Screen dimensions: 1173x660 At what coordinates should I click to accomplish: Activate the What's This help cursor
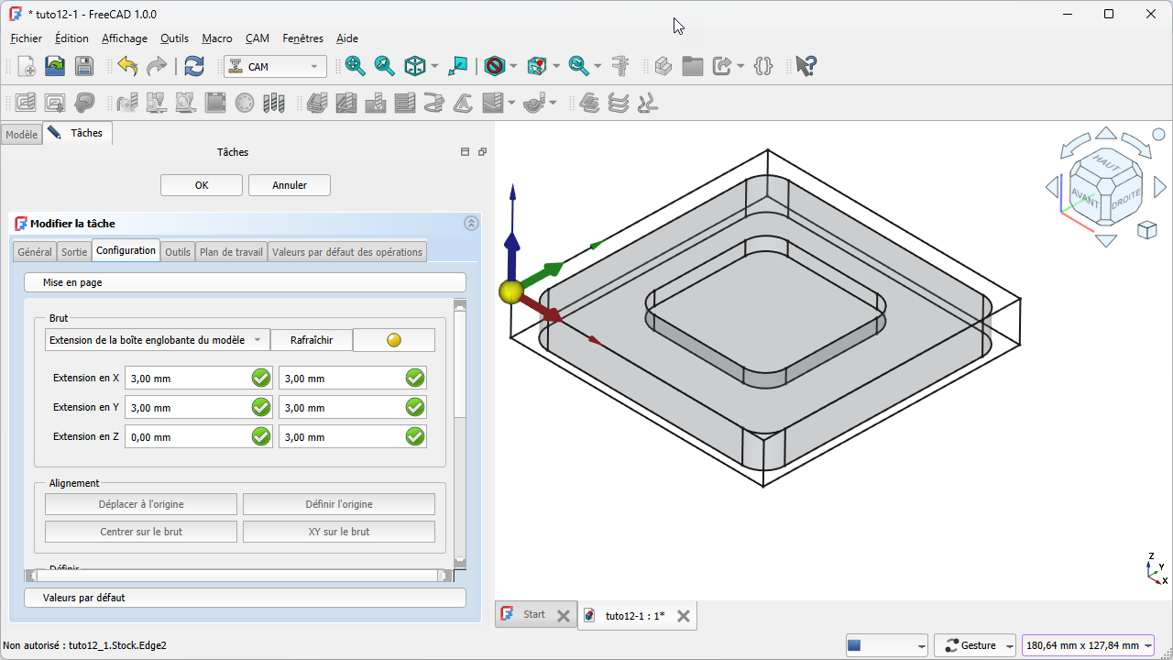click(x=806, y=66)
